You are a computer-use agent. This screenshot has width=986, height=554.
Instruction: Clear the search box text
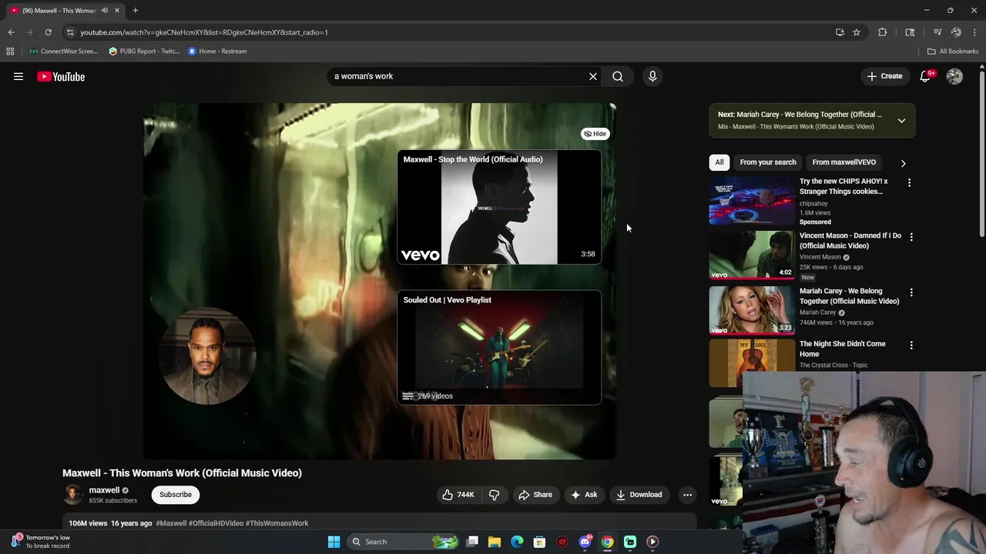pos(593,76)
